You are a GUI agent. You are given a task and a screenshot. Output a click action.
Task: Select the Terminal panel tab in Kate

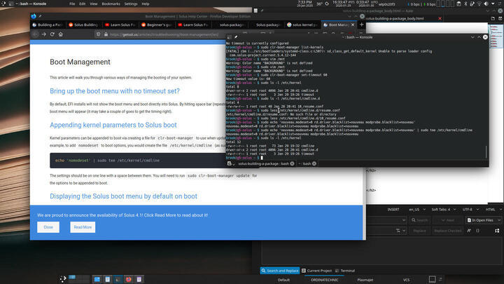point(345,271)
